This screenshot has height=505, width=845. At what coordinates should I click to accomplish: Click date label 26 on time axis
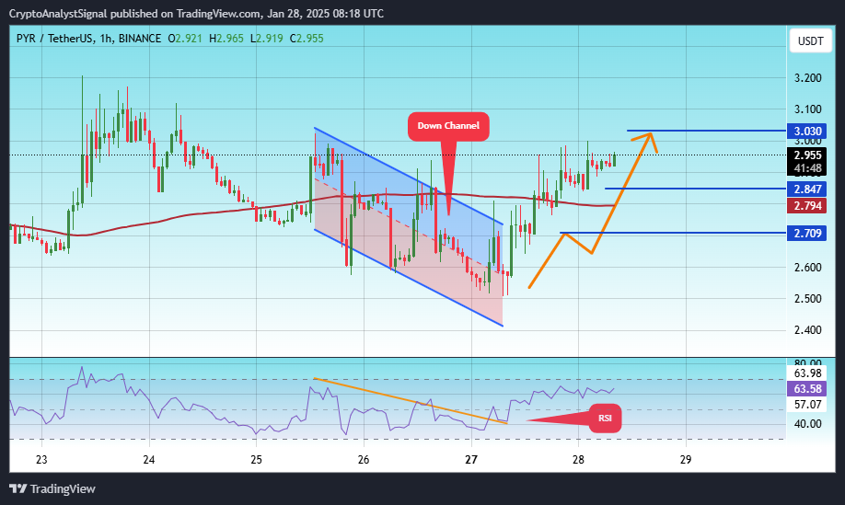click(x=364, y=460)
